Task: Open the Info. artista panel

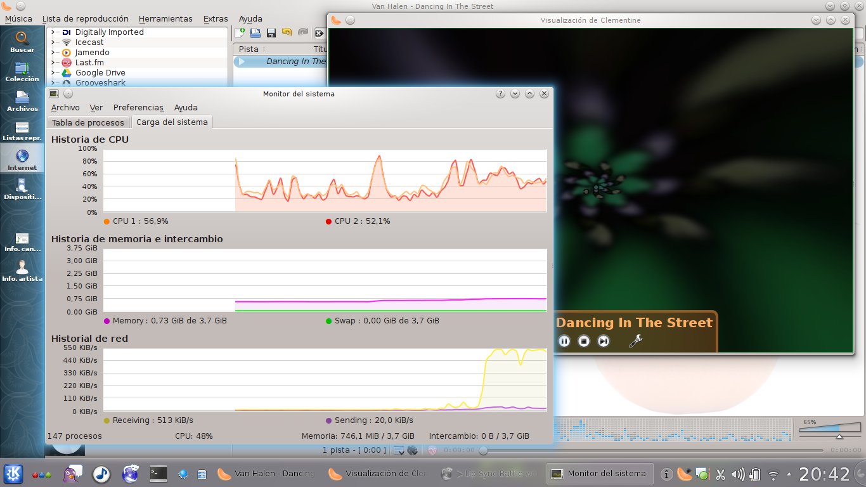Action: (x=22, y=271)
